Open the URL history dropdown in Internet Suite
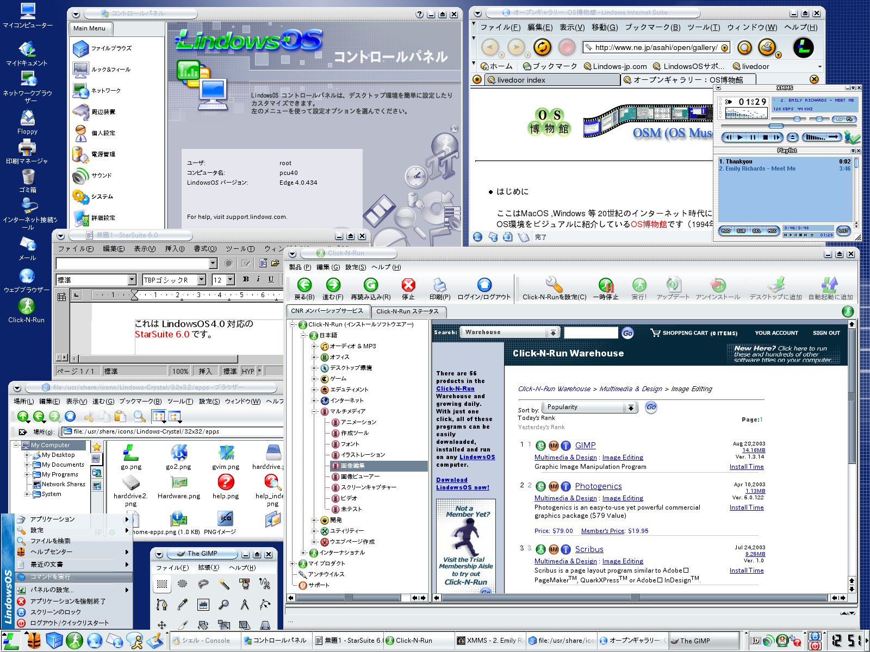The image size is (870, 652). [725, 48]
